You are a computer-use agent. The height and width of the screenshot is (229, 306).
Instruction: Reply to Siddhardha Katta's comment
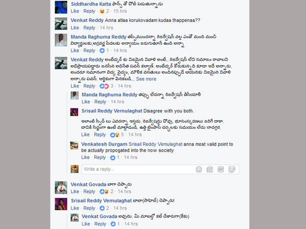click(89, 11)
